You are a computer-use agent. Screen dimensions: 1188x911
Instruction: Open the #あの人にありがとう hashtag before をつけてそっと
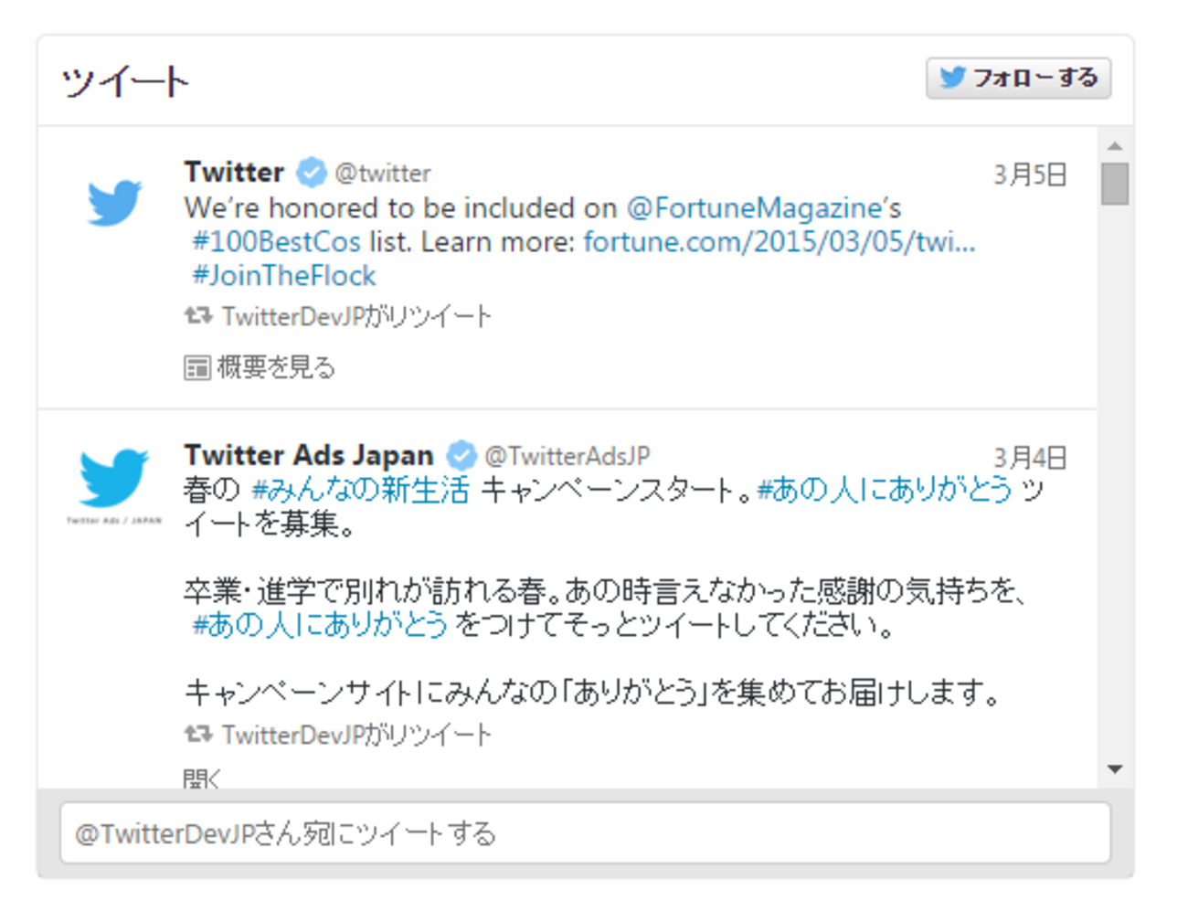click(320, 625)
